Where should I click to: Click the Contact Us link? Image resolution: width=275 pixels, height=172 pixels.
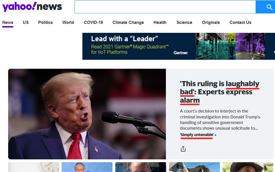(x=240, y=22)
